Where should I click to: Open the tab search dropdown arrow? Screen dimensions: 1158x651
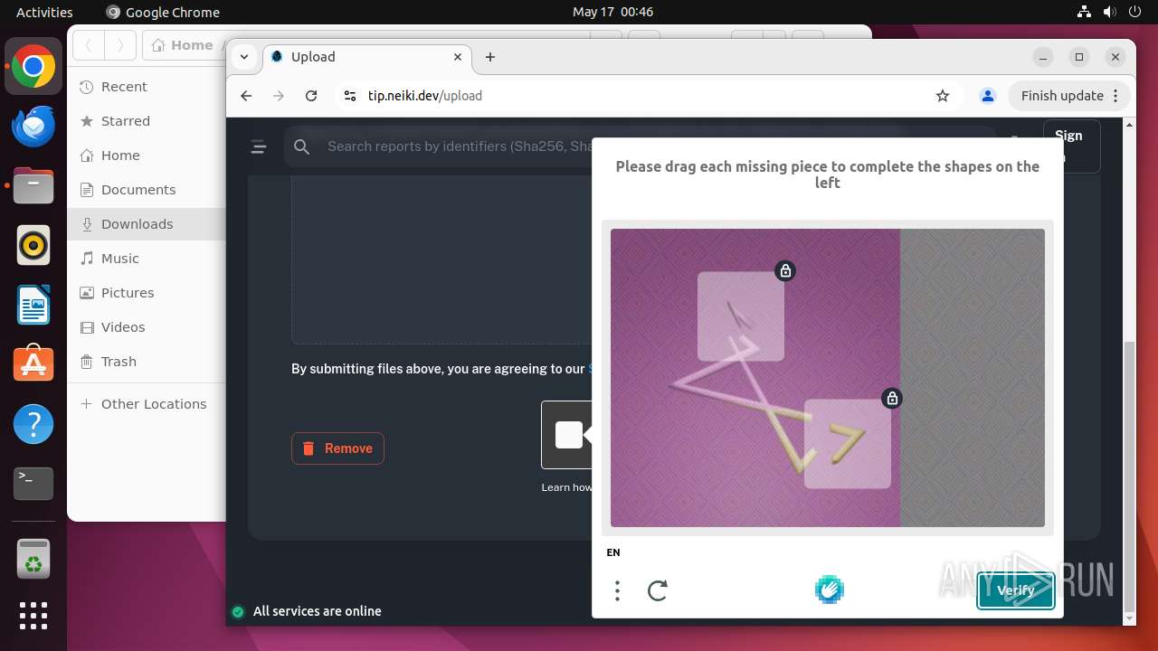(x=244, y=57)
